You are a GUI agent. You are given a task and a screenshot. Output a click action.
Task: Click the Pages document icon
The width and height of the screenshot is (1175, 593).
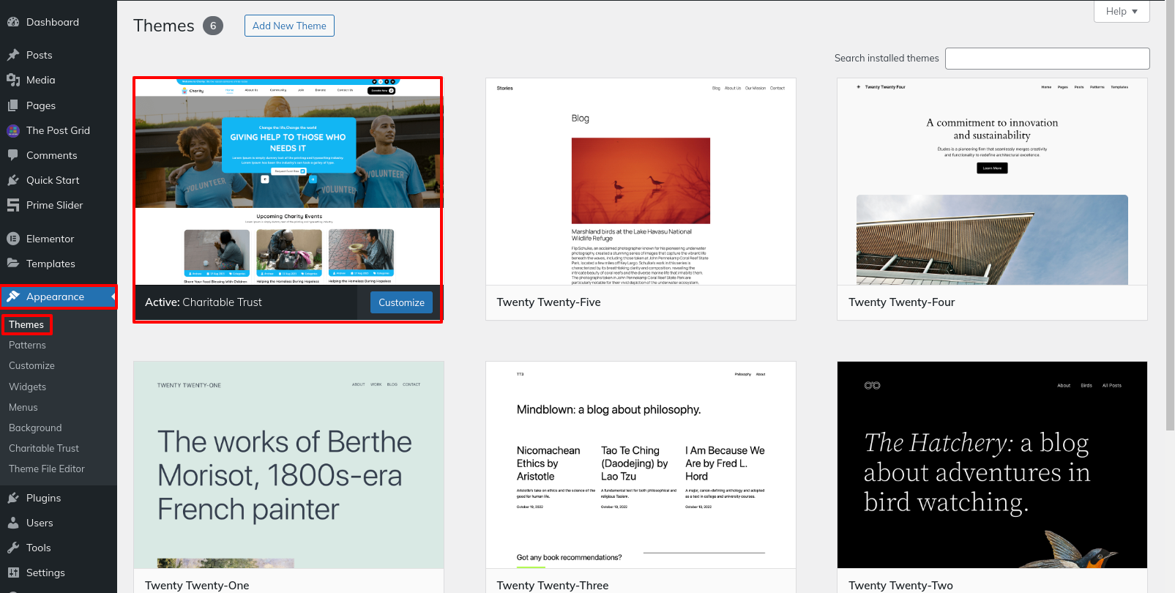(x=13, y=105)
